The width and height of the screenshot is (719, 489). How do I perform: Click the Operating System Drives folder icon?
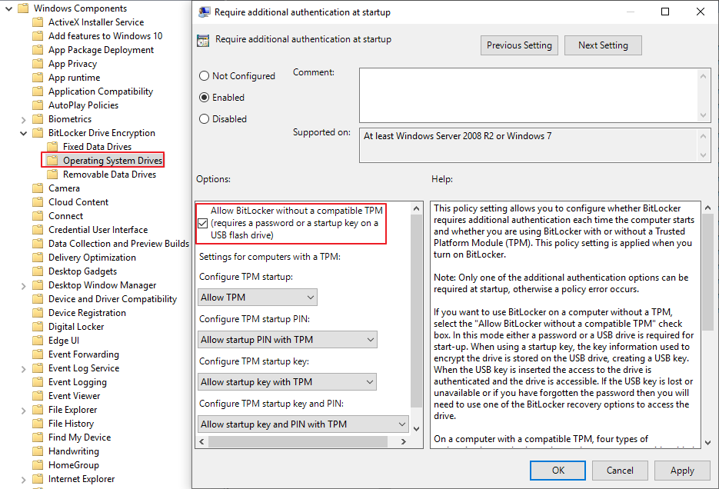click(x=53, y=161)
